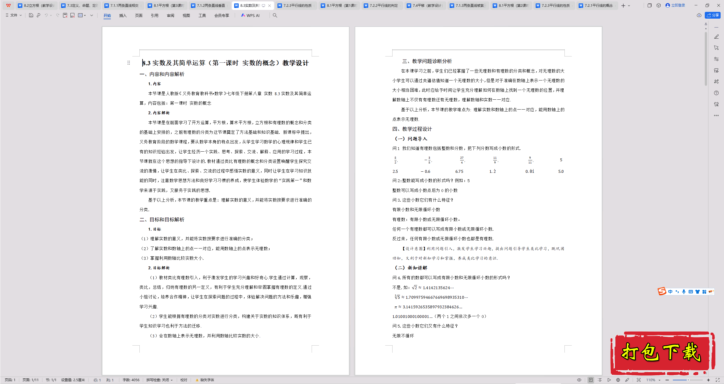Open the 工具 ribbon tab
The height and width of the screenshot is (384, 724).
(202, 16)
